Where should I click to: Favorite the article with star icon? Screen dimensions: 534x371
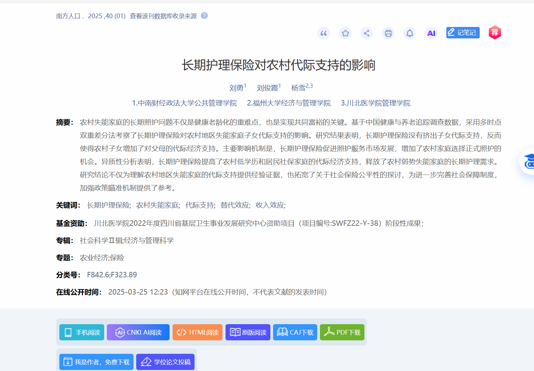coord(345,33)
